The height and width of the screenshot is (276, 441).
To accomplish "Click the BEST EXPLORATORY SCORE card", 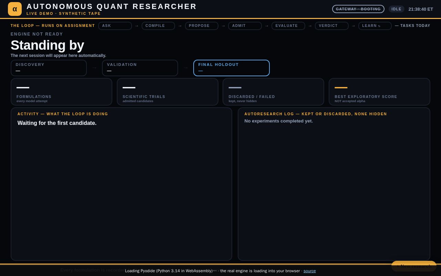I will [x=379, y=92].
